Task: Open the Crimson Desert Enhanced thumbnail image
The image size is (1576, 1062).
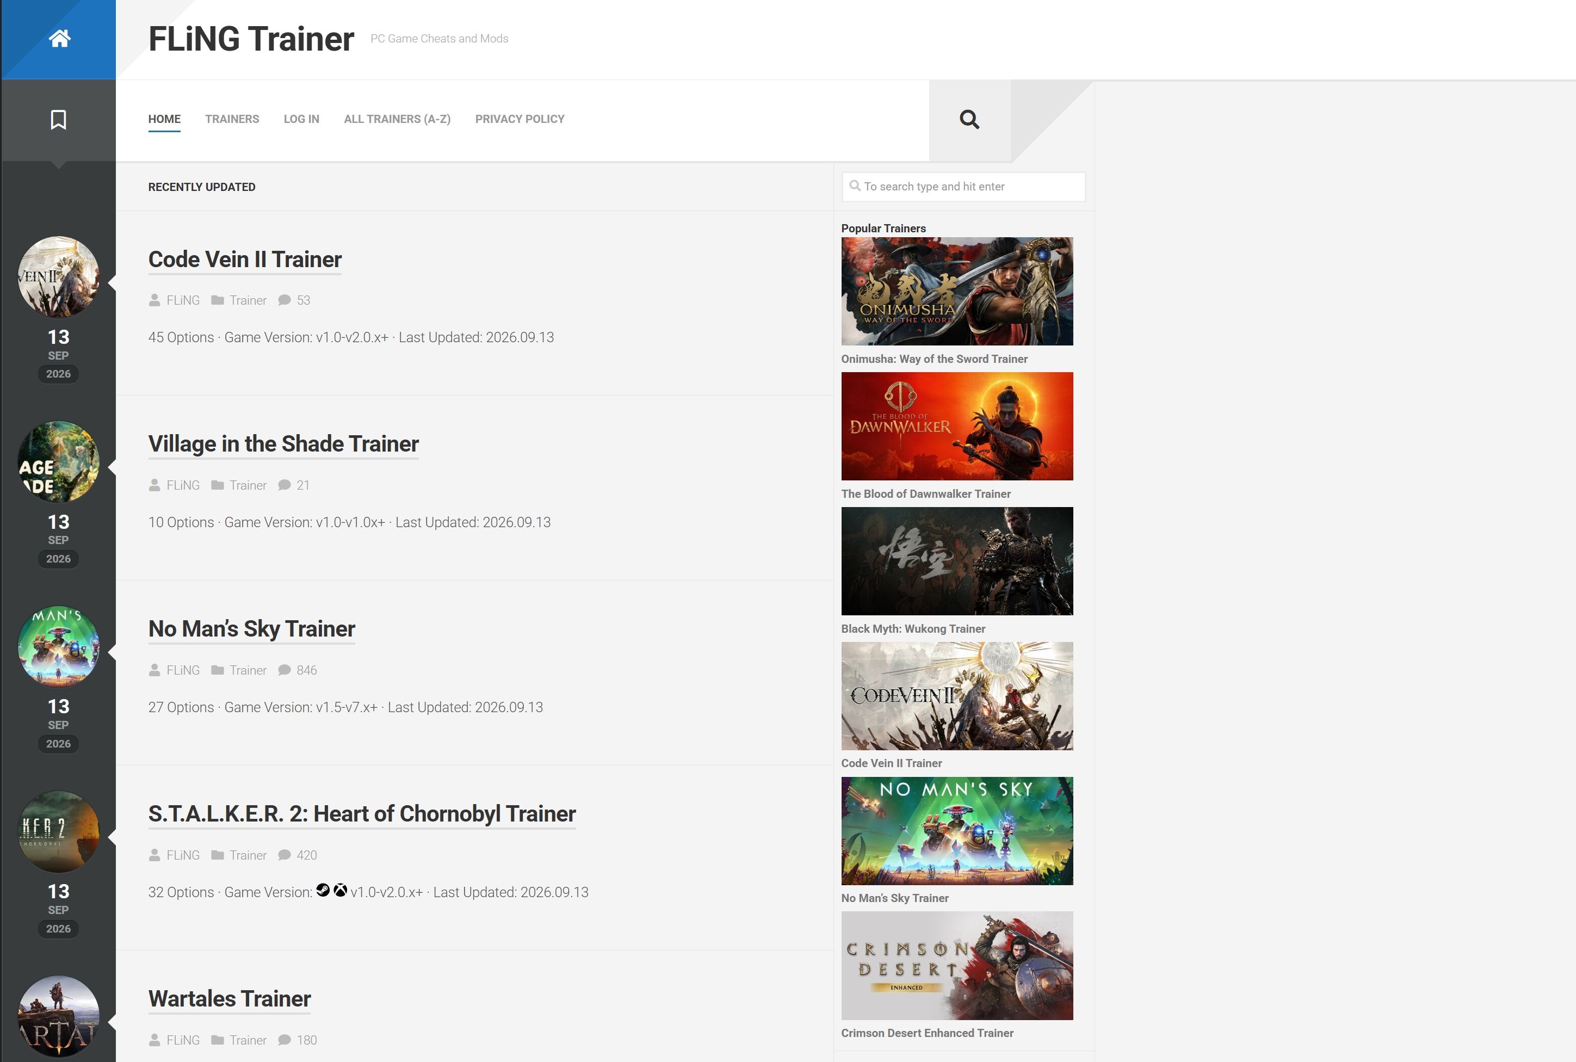Action: 957,965
